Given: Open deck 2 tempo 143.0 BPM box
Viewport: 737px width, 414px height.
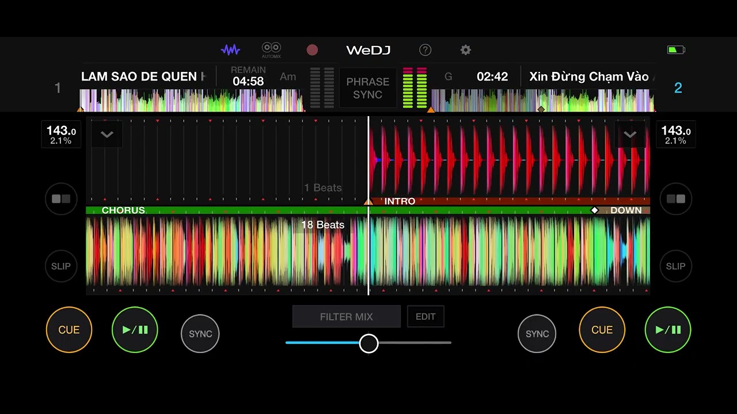Looking at the screenshot, I should 675,135.
